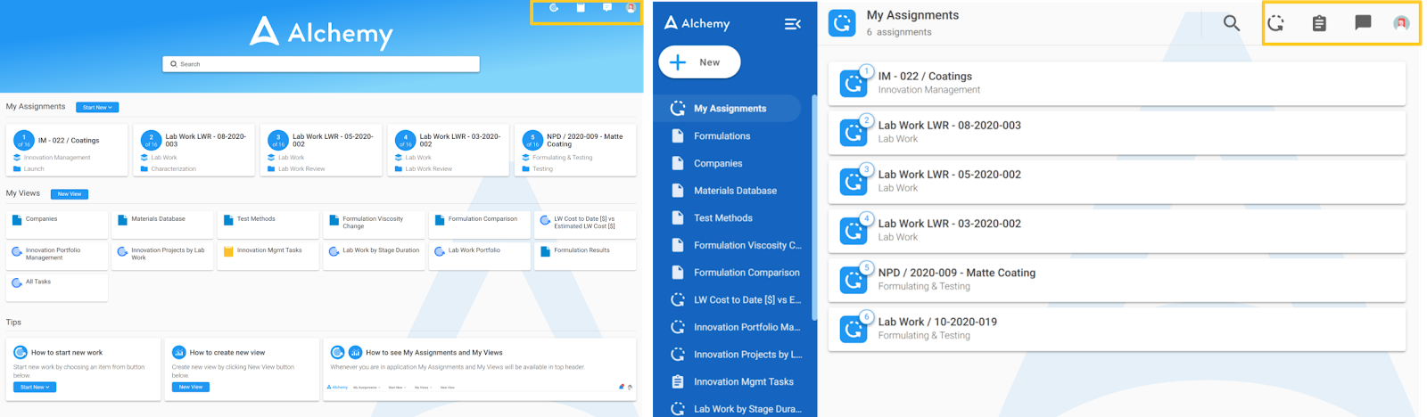Screen dimensions: 1427x417
Task: Collapse the sidebar with the hamburger icon
Action: click(x=792, y=24)
